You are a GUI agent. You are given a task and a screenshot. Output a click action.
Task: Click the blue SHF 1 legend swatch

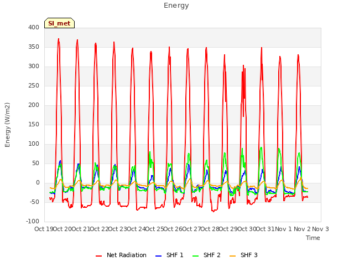pos(159,256)
